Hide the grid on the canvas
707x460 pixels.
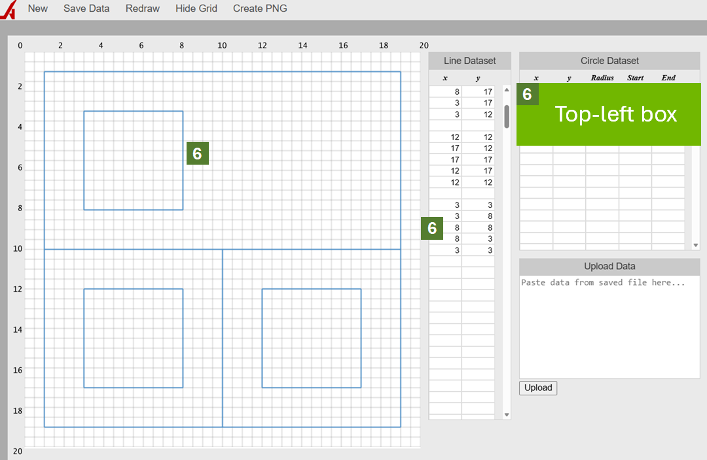196,8
